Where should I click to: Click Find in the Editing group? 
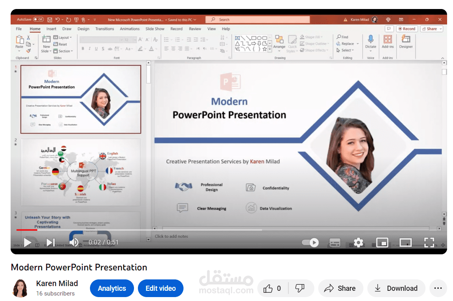(x=342, y=37)
